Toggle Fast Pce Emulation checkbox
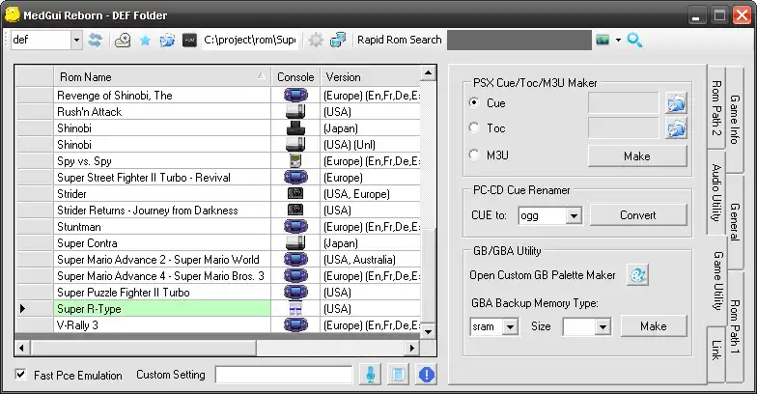This screenshot has height=394, width=757. [20, 375]
